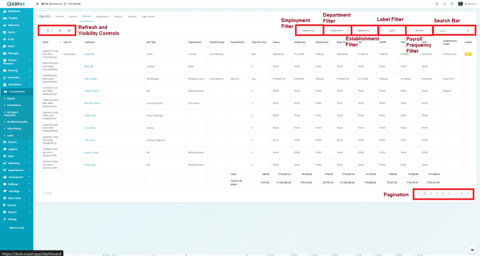Toggle the sidebar hamburger menu icon
This screenshot has width=480, height=256.
(x=37, y=3)
